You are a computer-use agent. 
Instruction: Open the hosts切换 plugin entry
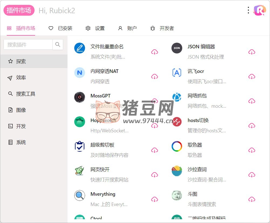(198, 120)
